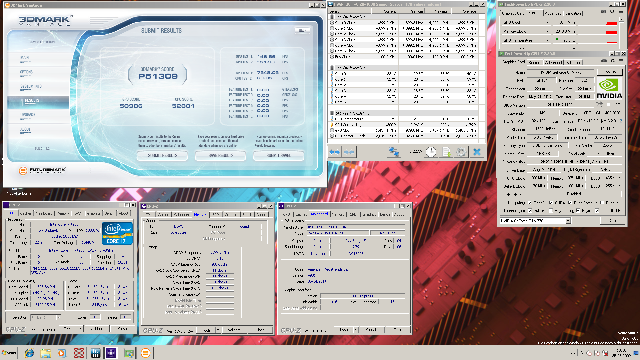The height and width of the screenshot is (360, 640).
Task: Toggle OpenCL checkbox in GPU-Z
Action: click(529, 203)
